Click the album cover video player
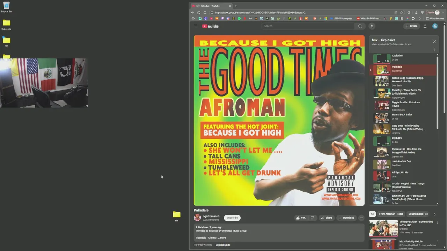This screenshot has width=447, height=251. pyautogui.click(x=279, y=120)
